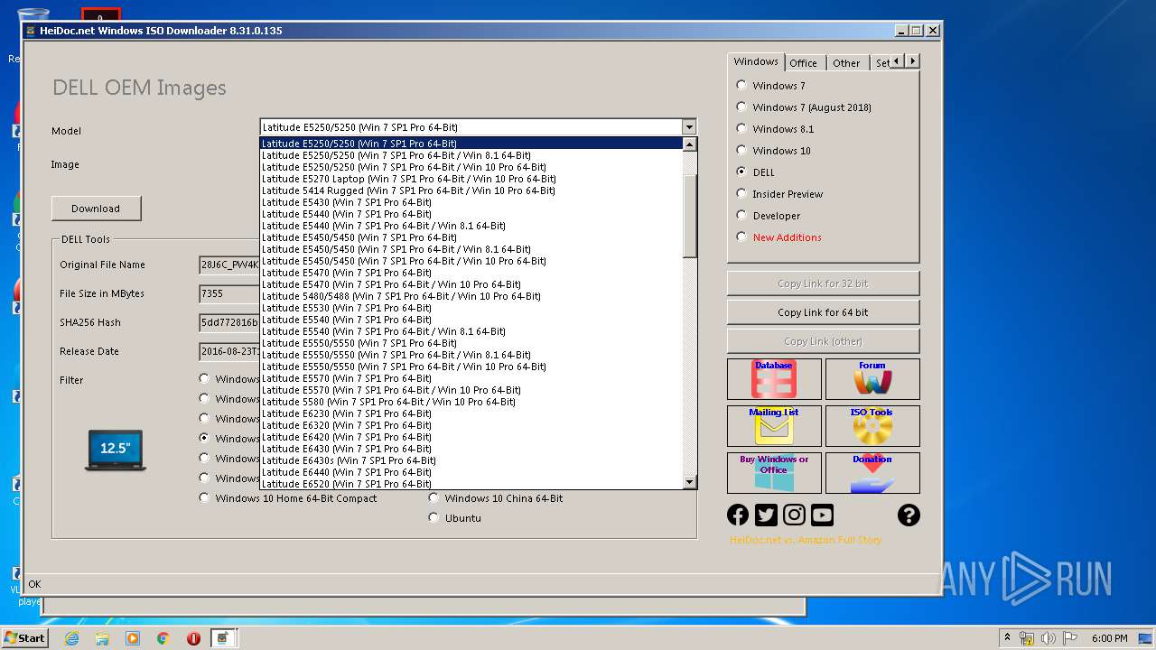Image resolution: width=1156 pixels, height=650 pixels.
Task: Collapse the Model combo box arrow
Action: pyautogui.click(x=689, y=127)
